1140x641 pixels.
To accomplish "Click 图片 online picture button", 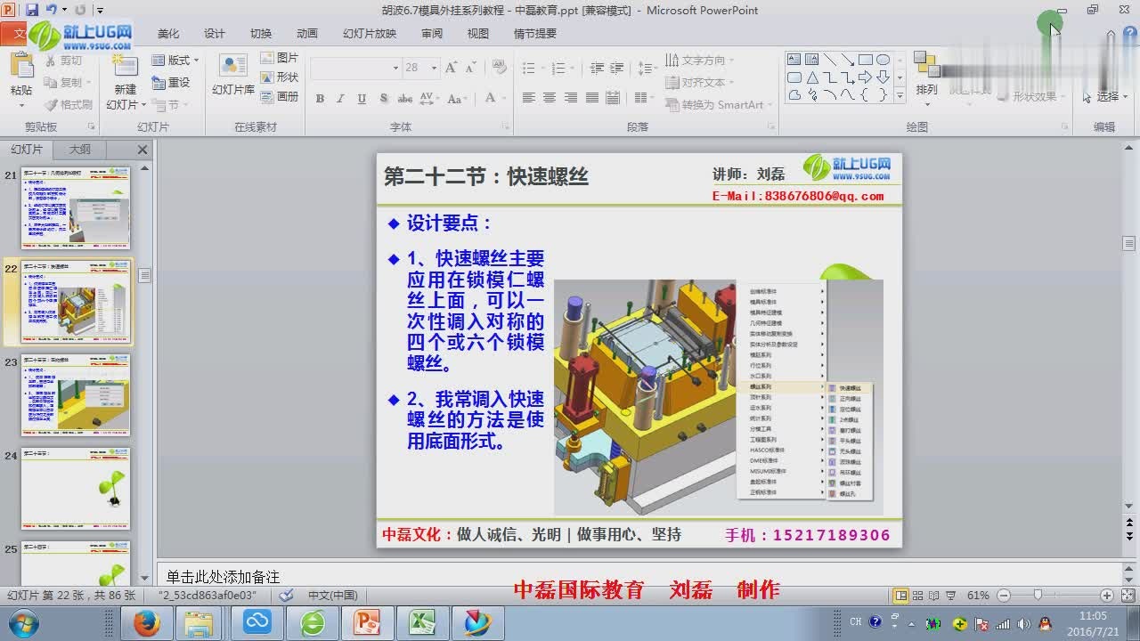I will coord(280,58).
